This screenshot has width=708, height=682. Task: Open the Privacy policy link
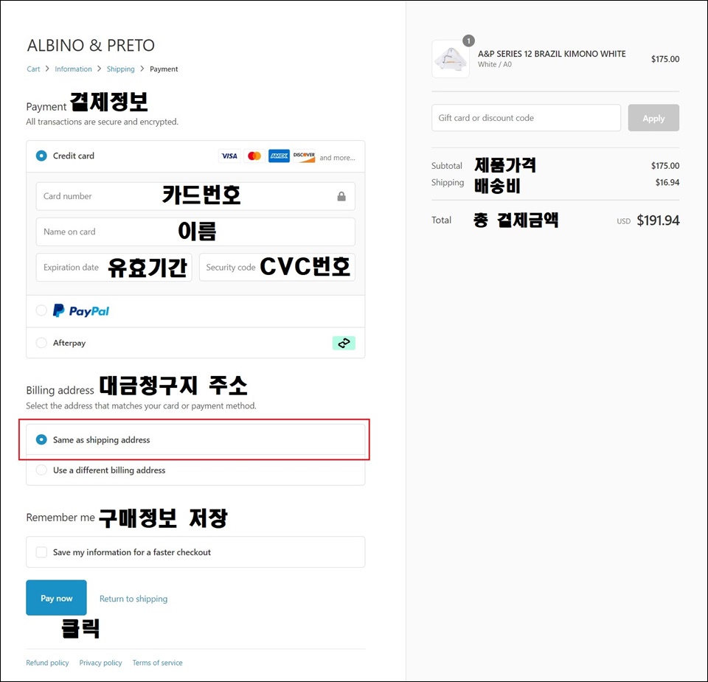pyautogui.click(x=101, y=663)
